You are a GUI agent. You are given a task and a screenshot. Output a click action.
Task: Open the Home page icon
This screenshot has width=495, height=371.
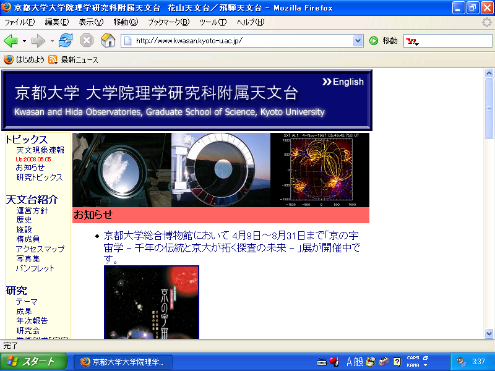click(108, 40)
